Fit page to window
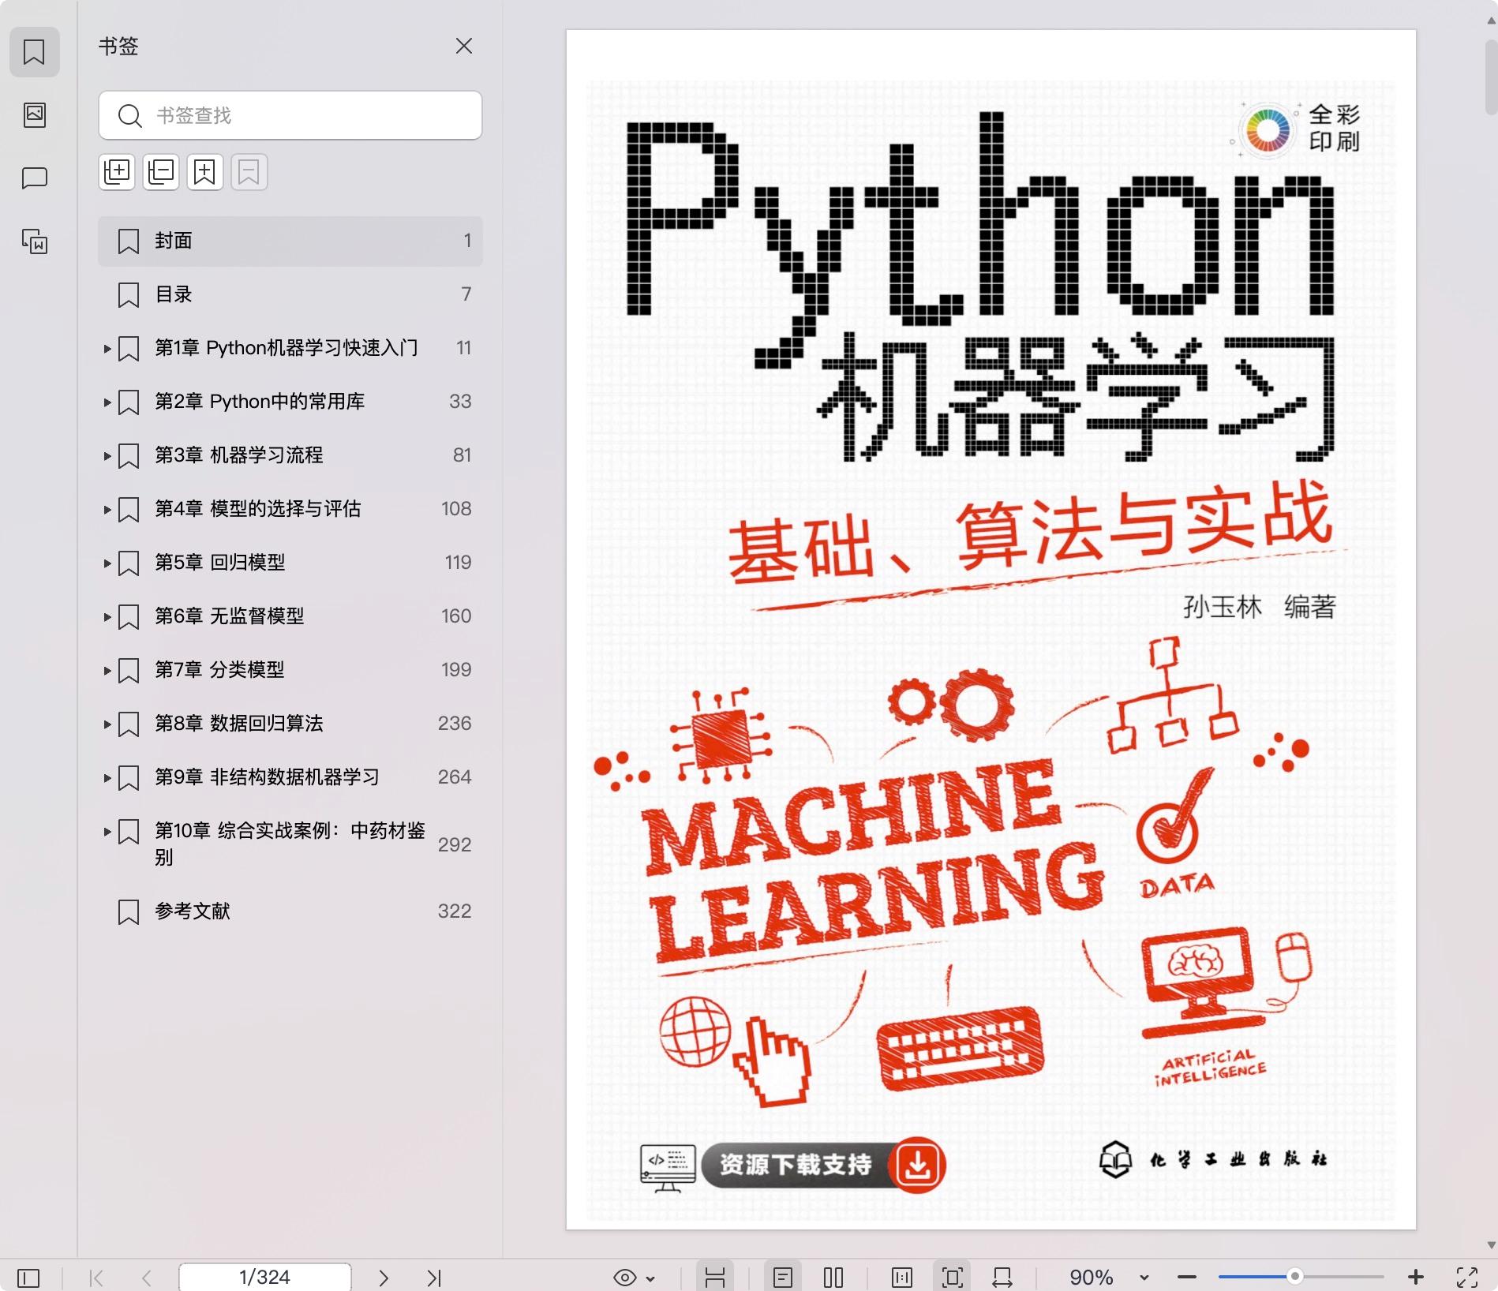The height and width of the screenshot is (1291, 1498). 952,1278
